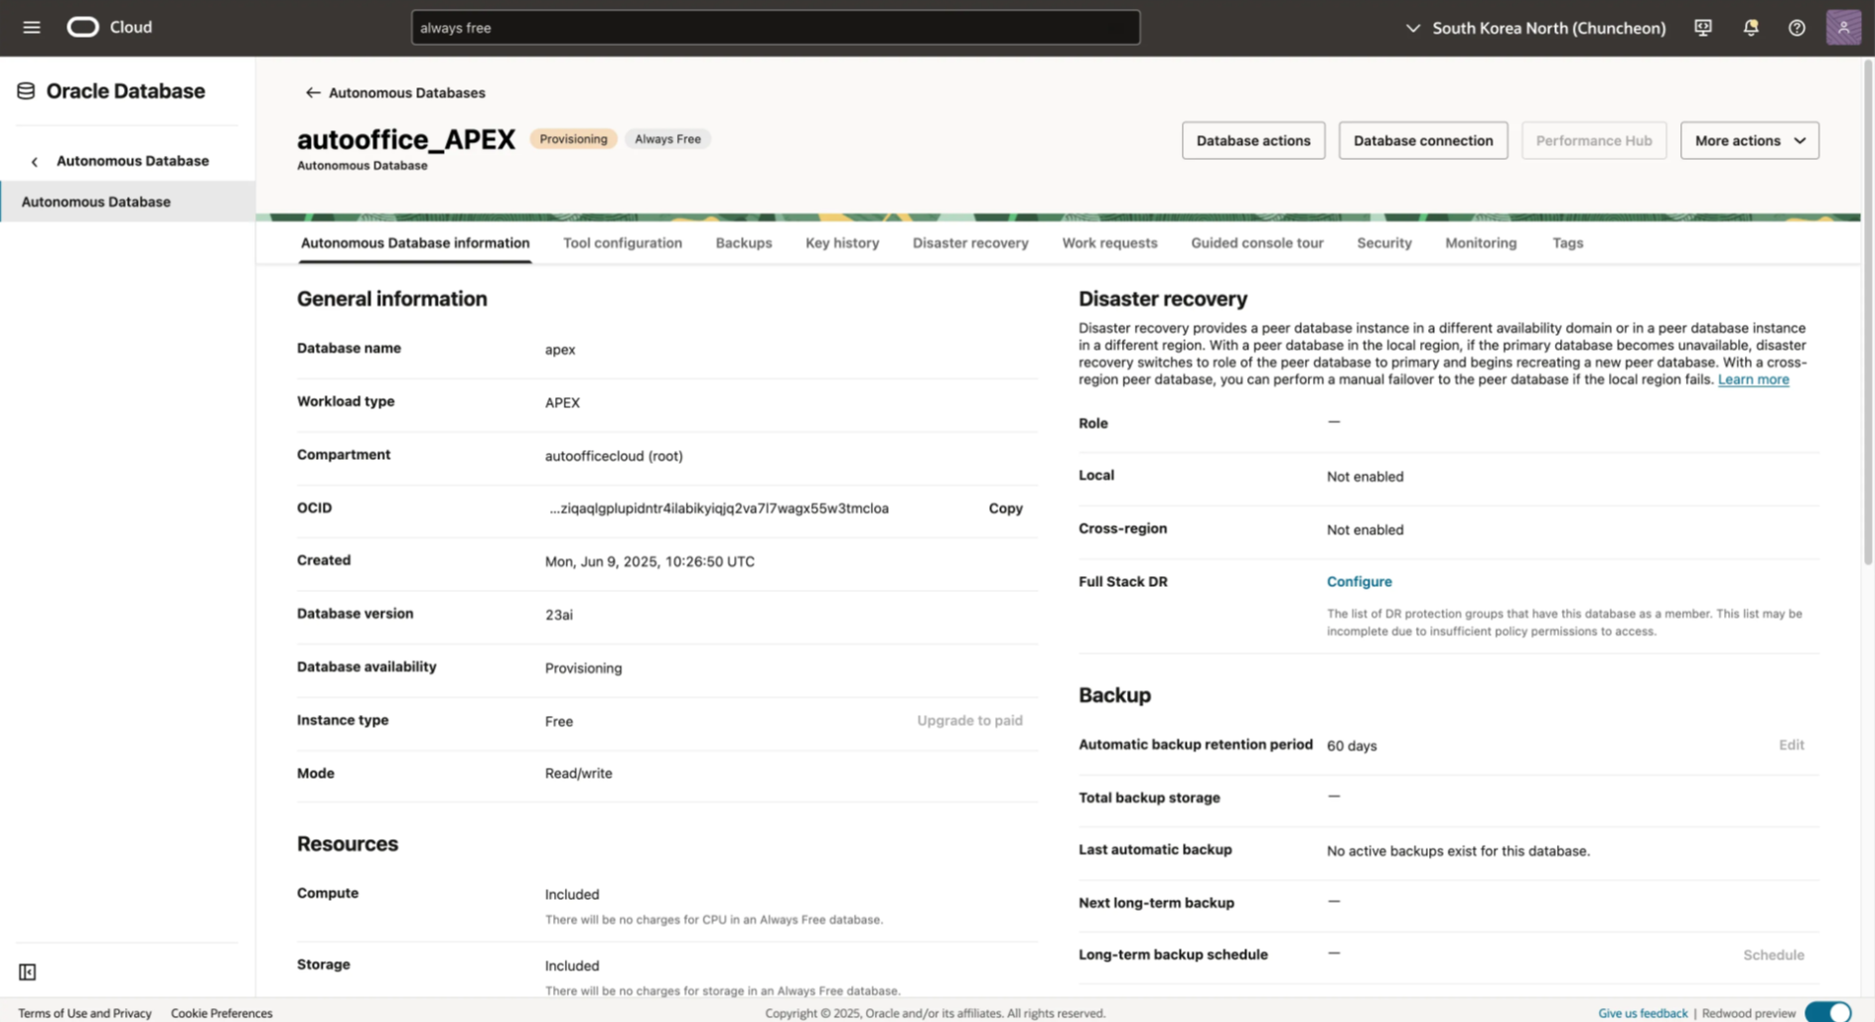This screenshot has height=1022, width=1875.
Task: Click the Oracle Database stack icon
Action: pos(26,91)
